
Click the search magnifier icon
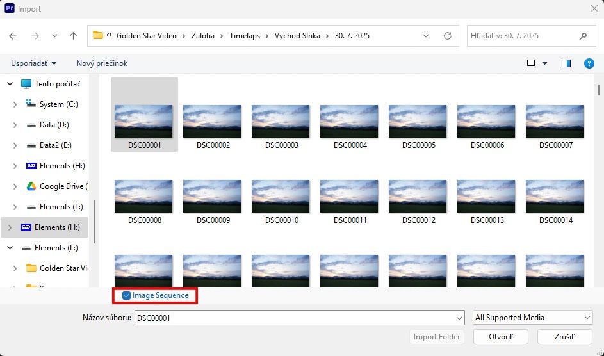click(x=582, y=36)
